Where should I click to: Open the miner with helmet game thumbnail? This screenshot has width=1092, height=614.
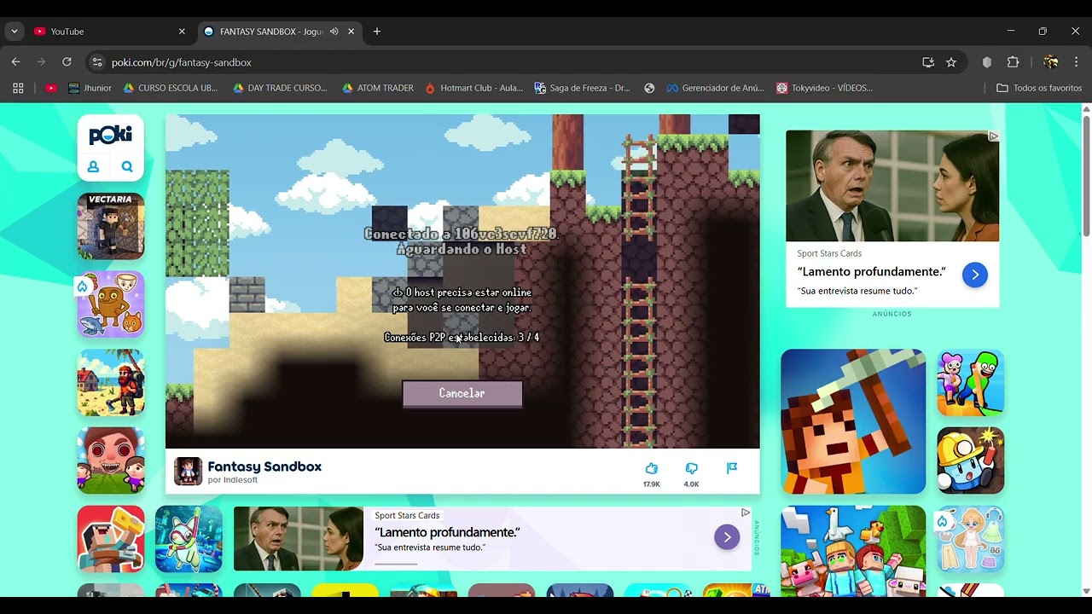click(x=971, y=460)
